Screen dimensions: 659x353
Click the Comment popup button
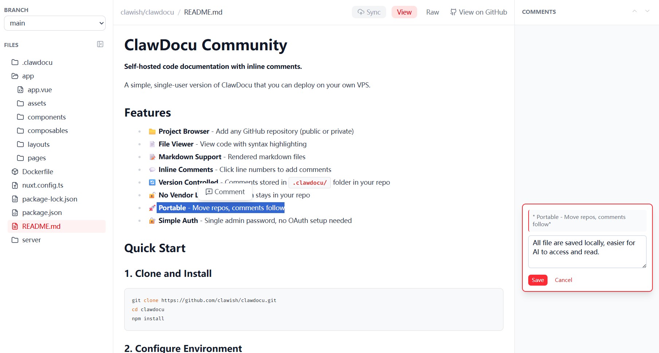[x=225, y=192]
